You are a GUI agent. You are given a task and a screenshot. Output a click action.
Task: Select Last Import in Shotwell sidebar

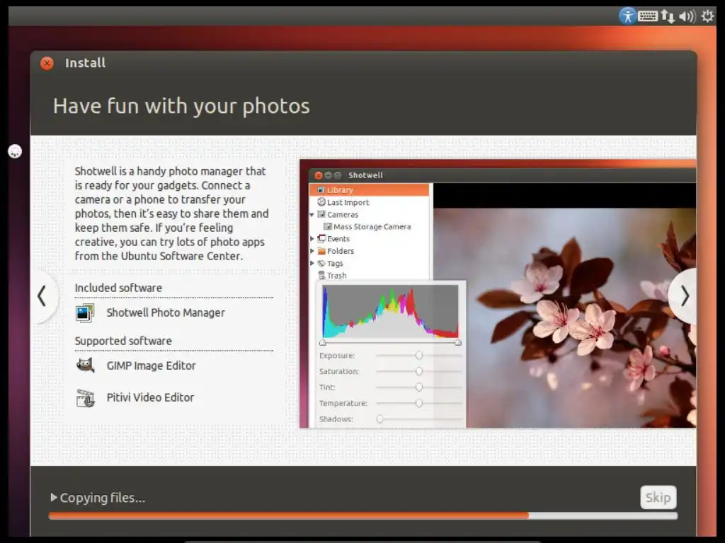pos(348,202)
